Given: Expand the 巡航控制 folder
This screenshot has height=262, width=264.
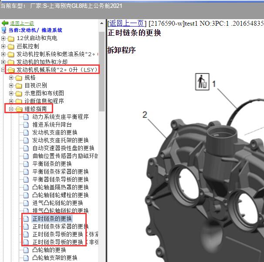Looking at the screenshot, I should pos(3,46).
